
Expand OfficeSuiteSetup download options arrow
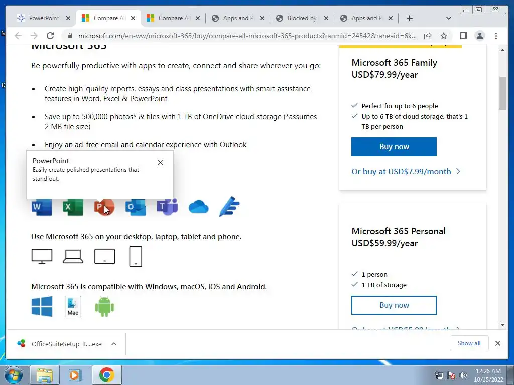114,344
